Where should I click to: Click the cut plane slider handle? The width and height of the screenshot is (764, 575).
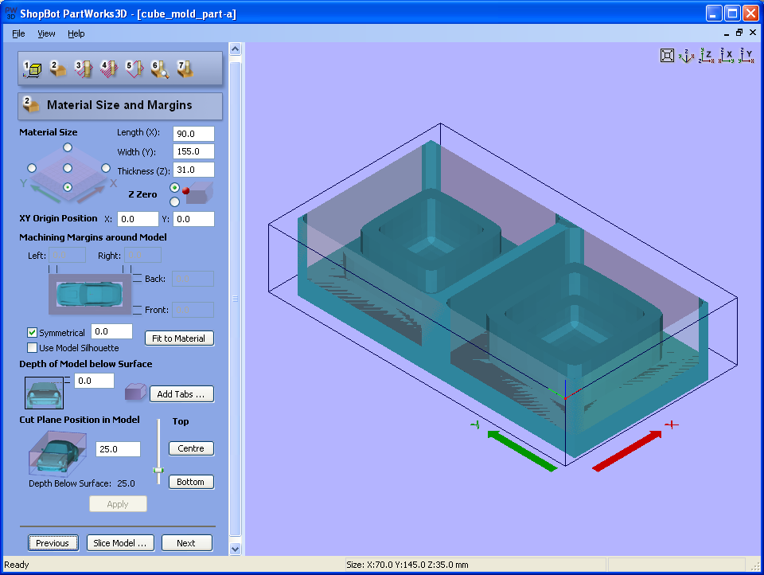tap(158, 470)
